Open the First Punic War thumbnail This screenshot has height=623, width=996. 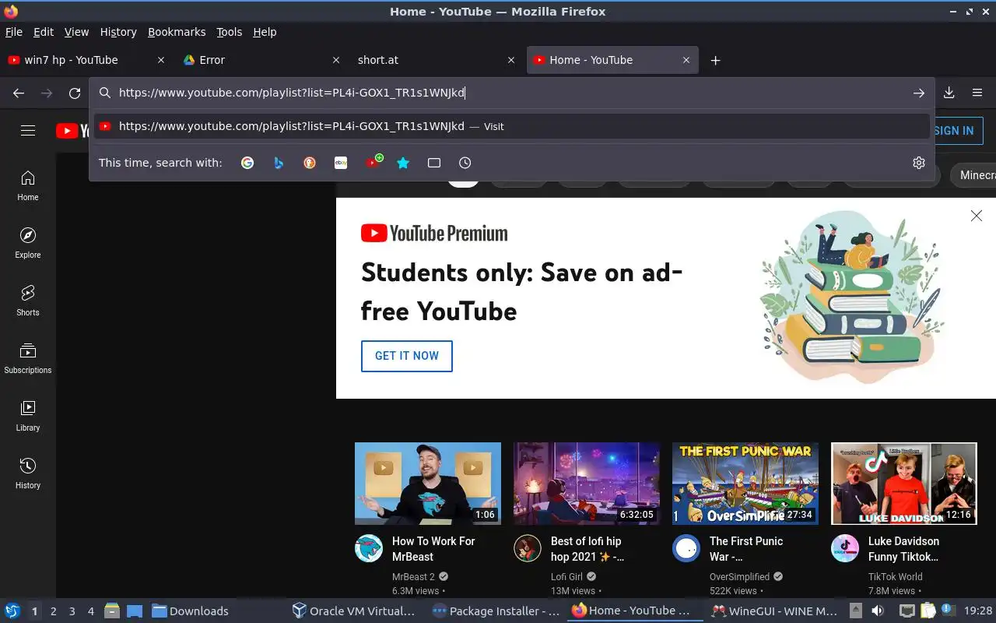tap(745, 484)
